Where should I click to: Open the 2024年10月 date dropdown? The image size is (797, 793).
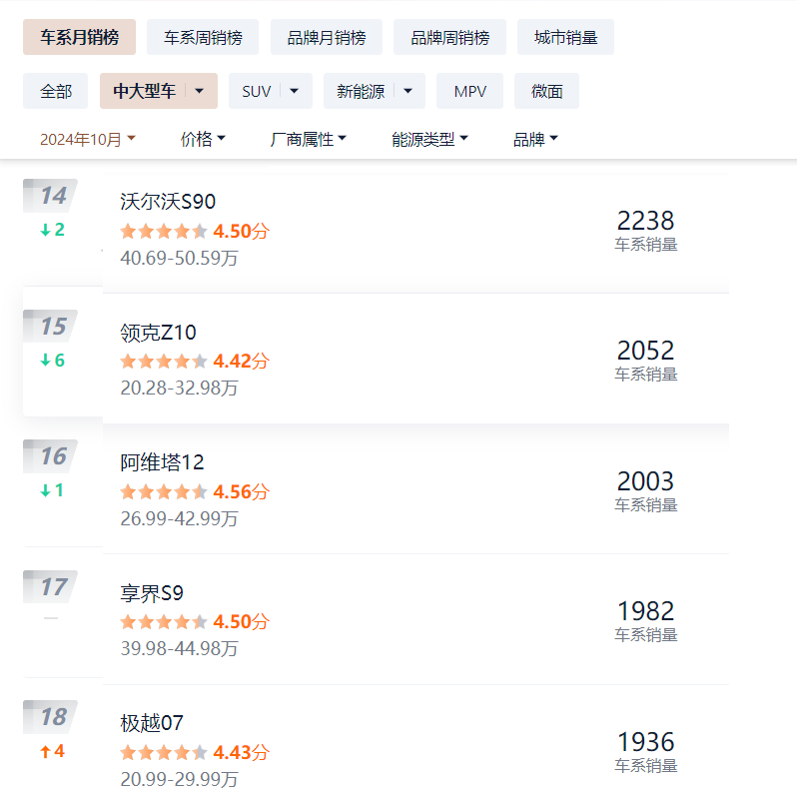point(88,140)
